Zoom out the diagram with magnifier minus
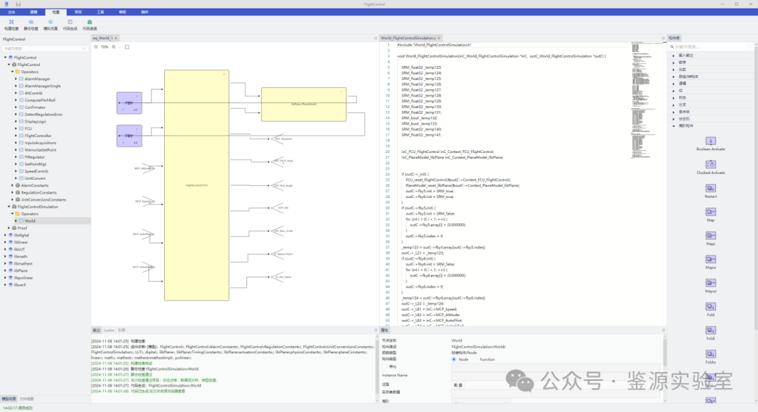 [x=95, y=47]
